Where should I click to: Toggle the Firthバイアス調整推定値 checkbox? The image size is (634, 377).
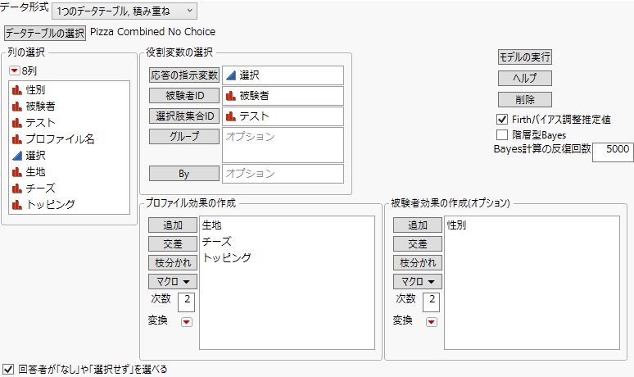[502, 120]
